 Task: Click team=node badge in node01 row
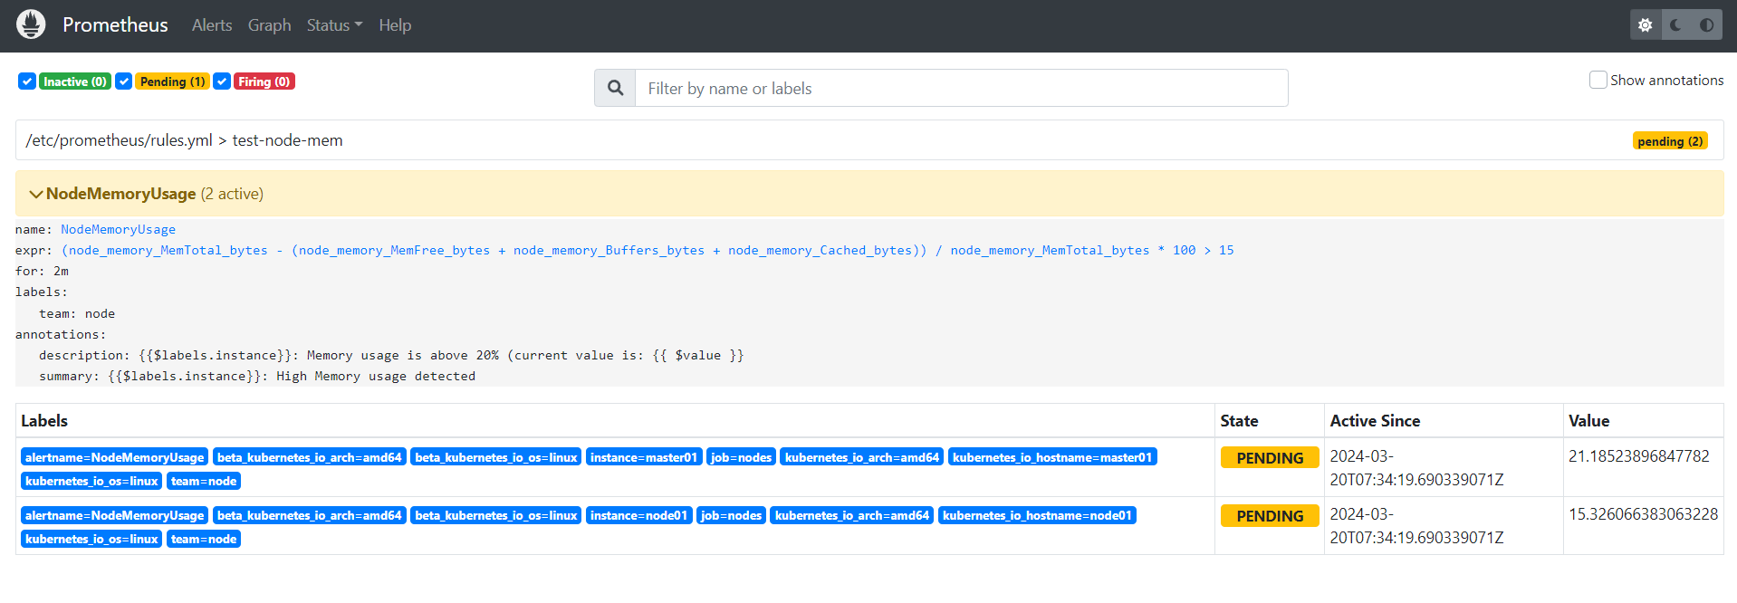204,539
